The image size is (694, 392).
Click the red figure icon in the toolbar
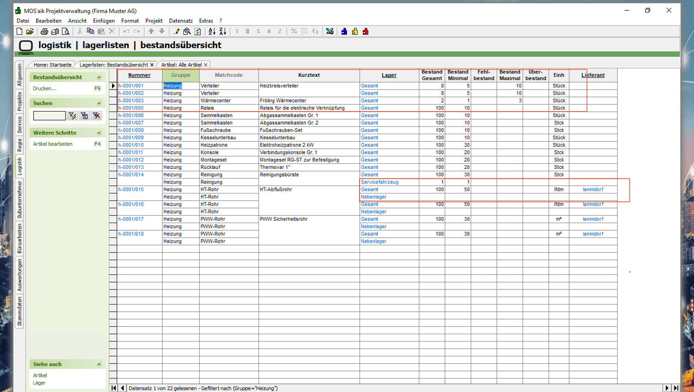coord(366,32)
